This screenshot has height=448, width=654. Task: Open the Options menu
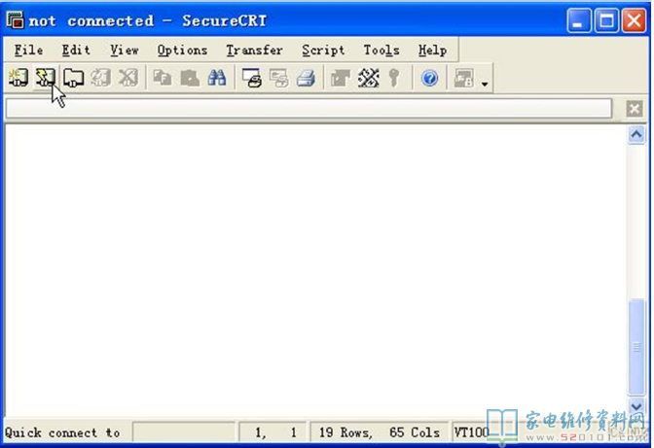(182, 50)
